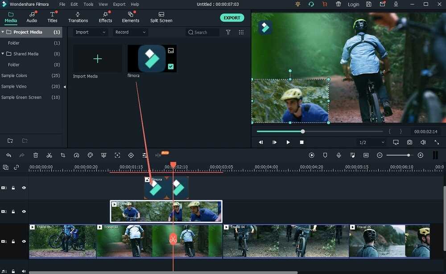This screenshot has height=274, width=446.
Task: Click the snapshot camera icon under preview
Action: pos(409,142)
